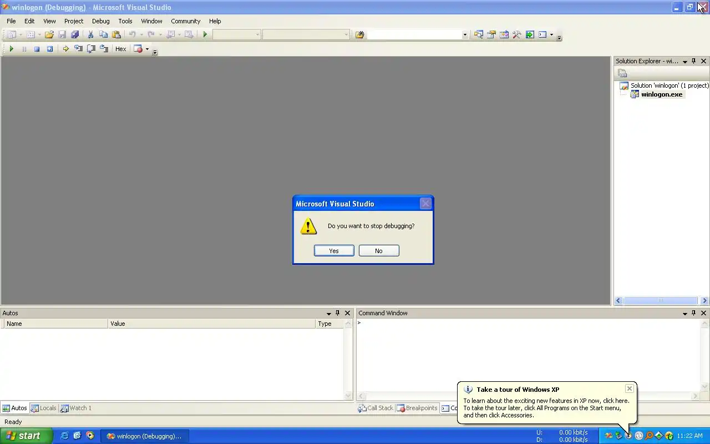
Task: Open the Solution Configurations combo box
Action: (236, 34)
